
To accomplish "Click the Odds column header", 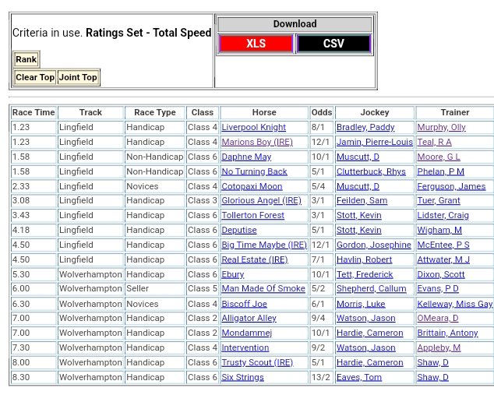I will point(321,112).
